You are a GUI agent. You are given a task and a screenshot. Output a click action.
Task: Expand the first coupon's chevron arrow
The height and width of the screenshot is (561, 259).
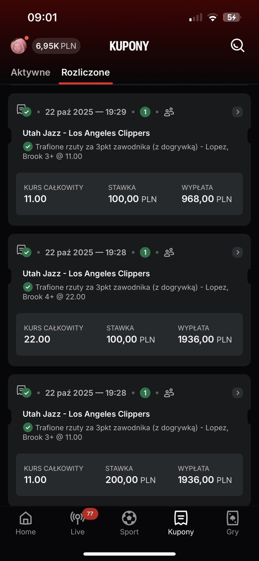pyautogui.click(x=238, y=112)
